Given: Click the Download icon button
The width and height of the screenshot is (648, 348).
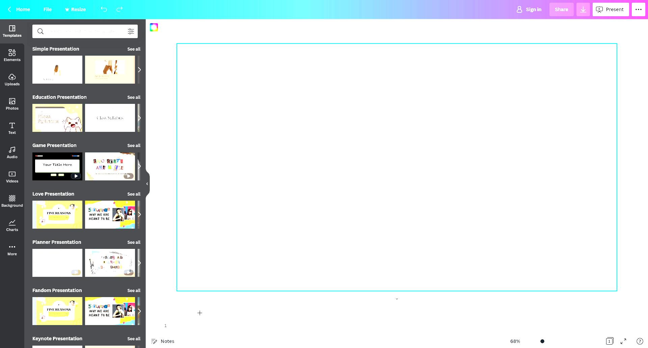Looking at the screenshot, I should [x=583, y=9].
